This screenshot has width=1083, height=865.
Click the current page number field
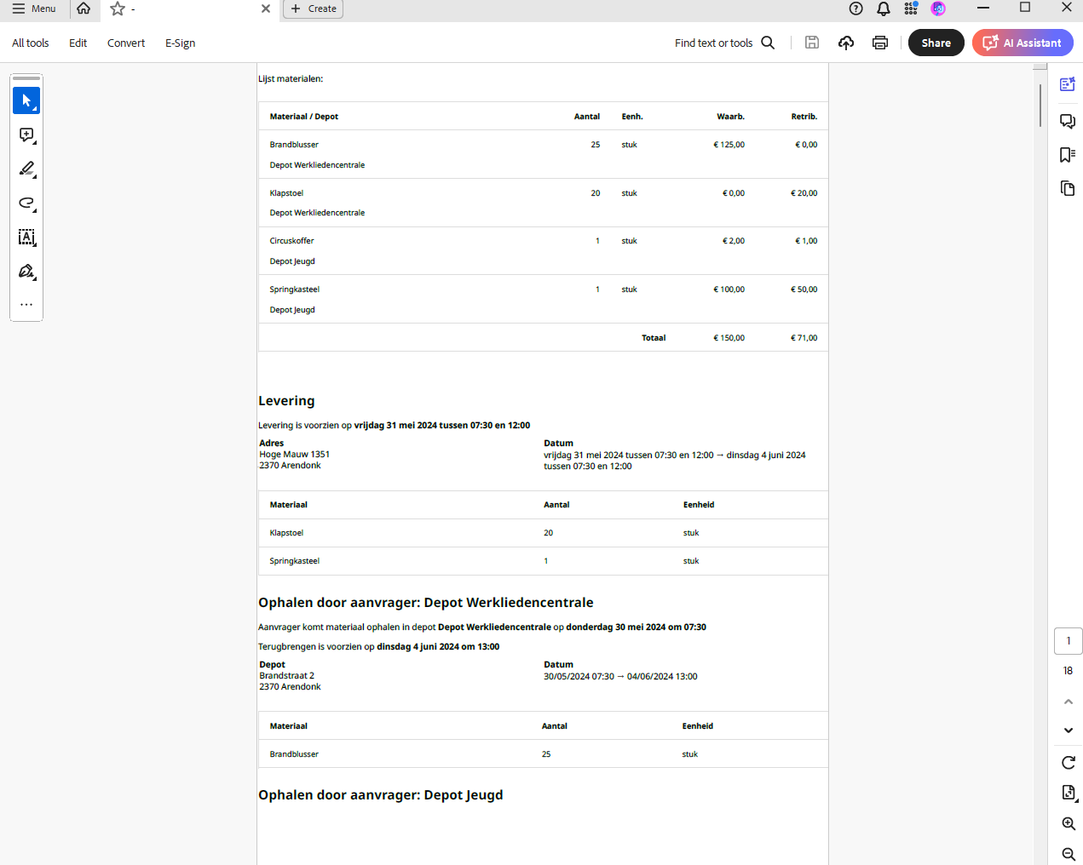[x=1068, y=641]
